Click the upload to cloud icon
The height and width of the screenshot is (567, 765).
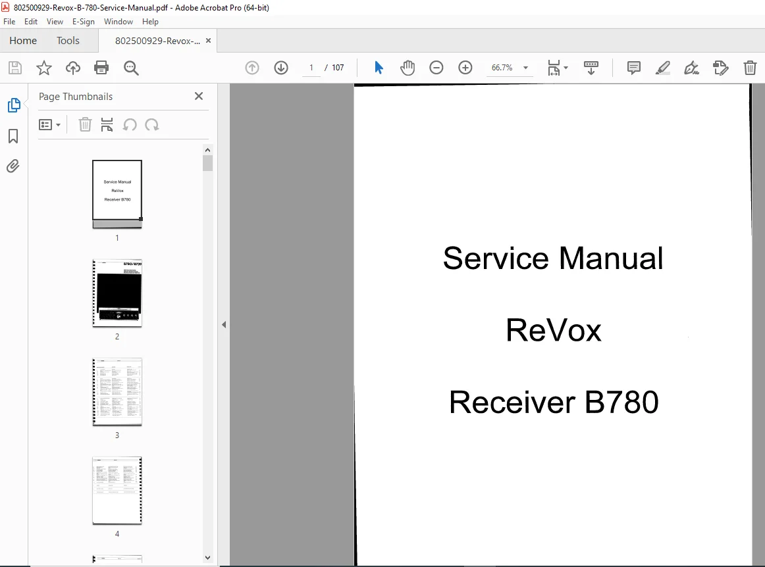[x=73, y=68]
